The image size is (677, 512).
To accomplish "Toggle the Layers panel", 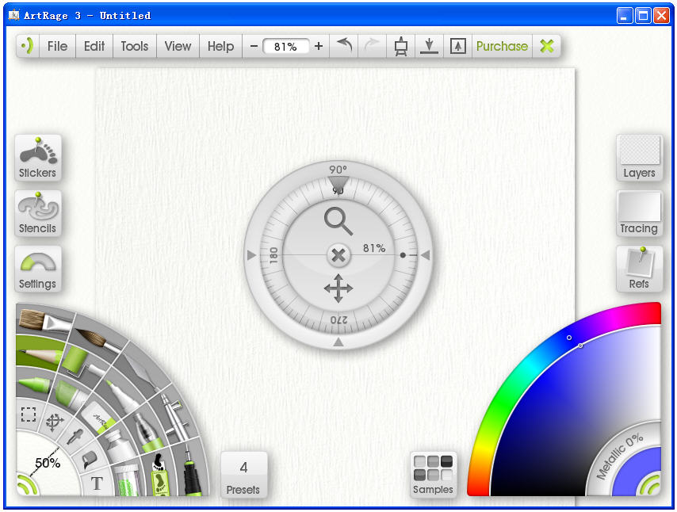I will (x=639, y=158).
